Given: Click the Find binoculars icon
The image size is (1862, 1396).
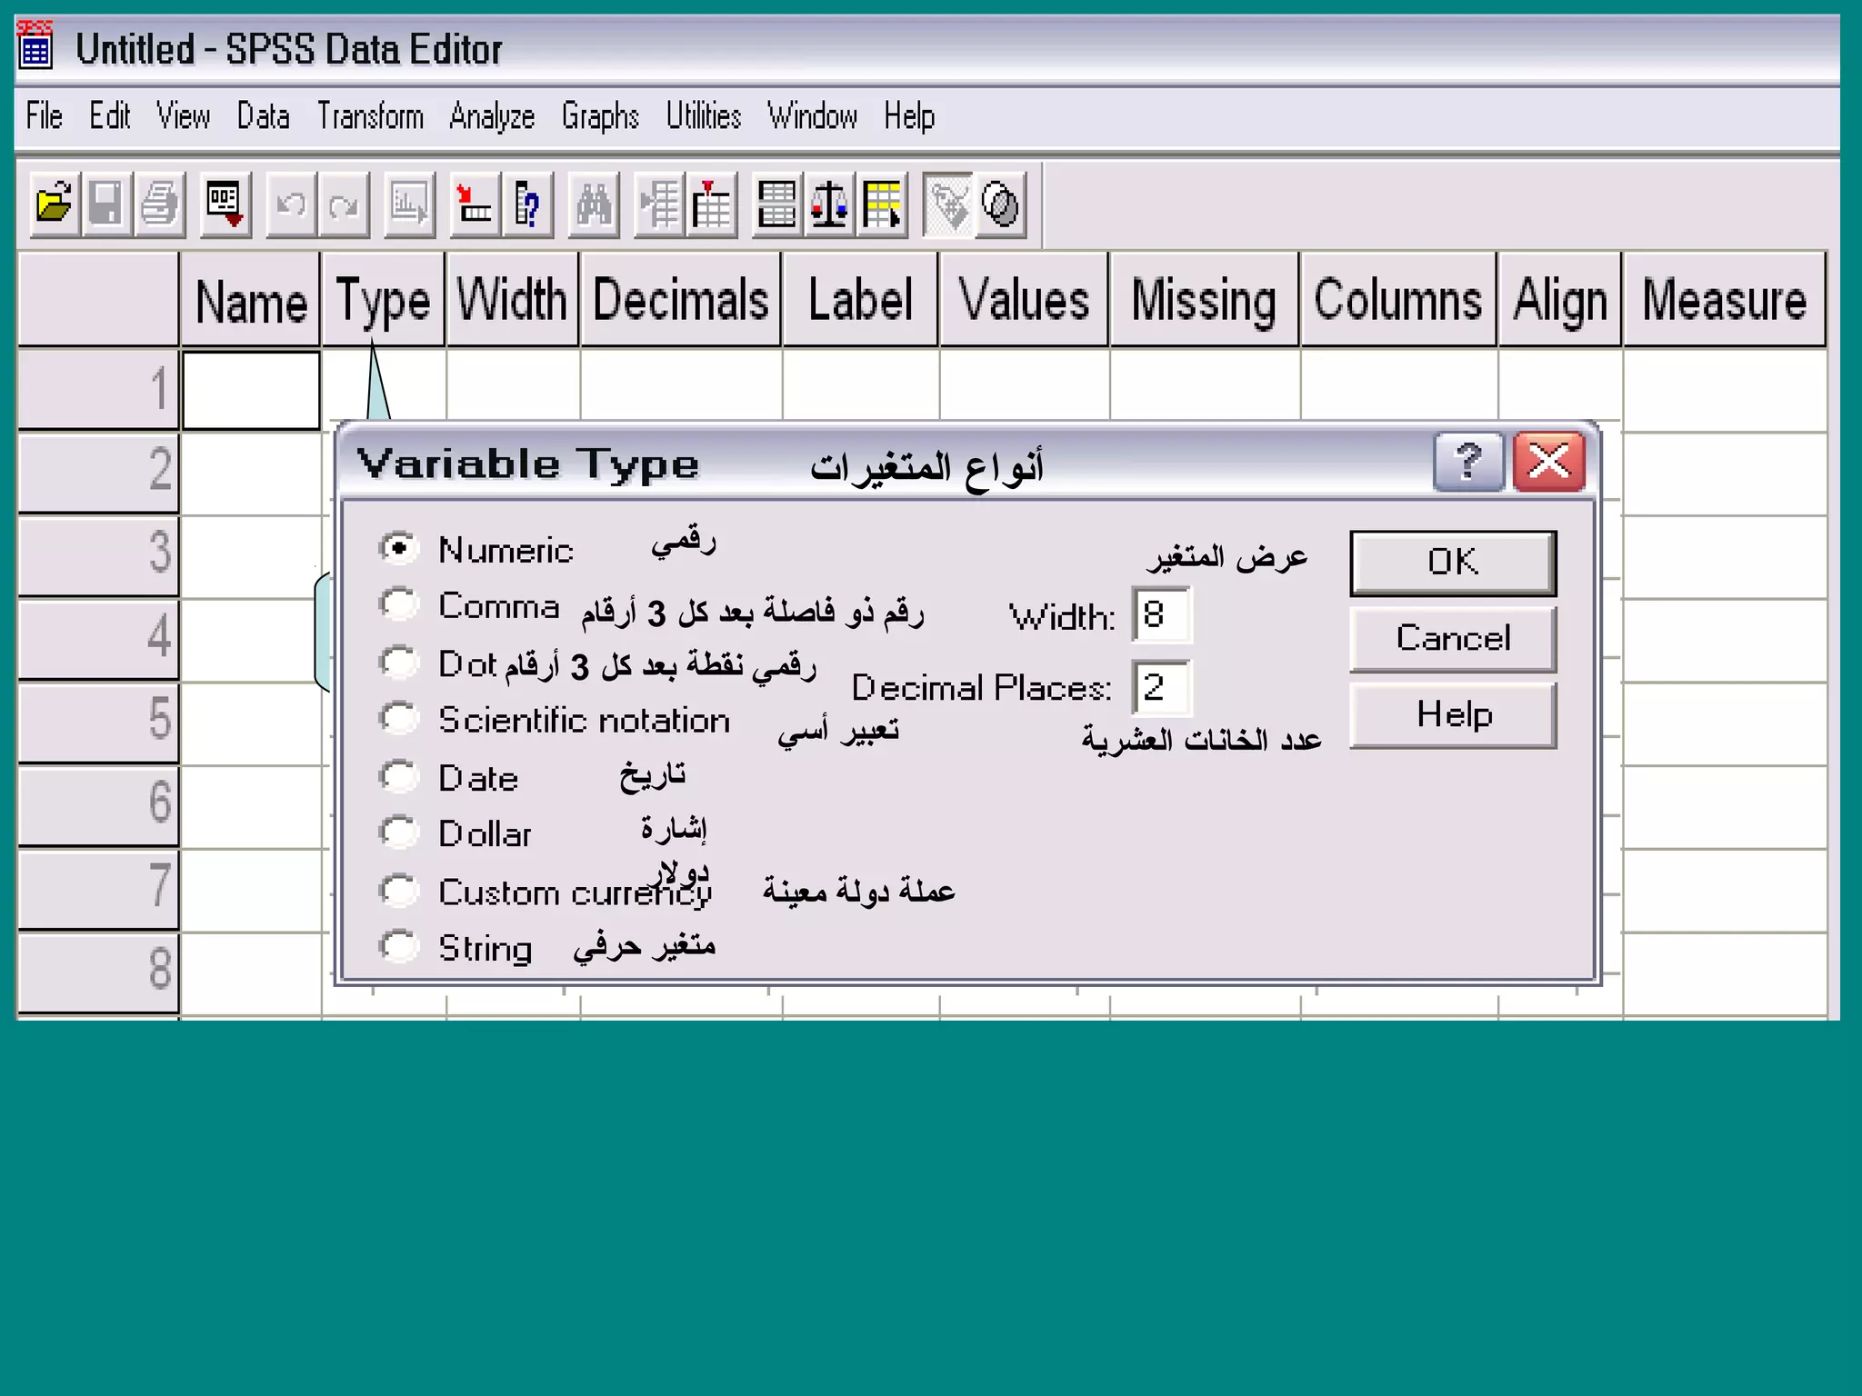Looking at the screenshot, I should coord(594,204).
